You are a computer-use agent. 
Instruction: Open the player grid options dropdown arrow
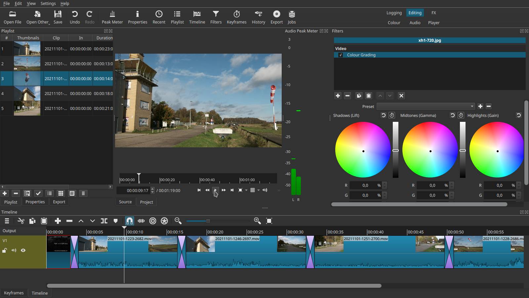click(259, 190)
